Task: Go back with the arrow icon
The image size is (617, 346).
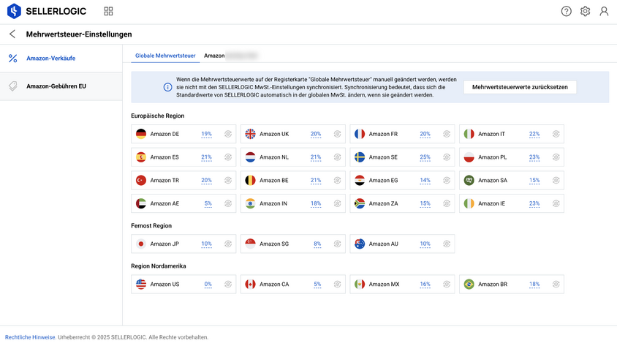Action: tap(12, 34)
